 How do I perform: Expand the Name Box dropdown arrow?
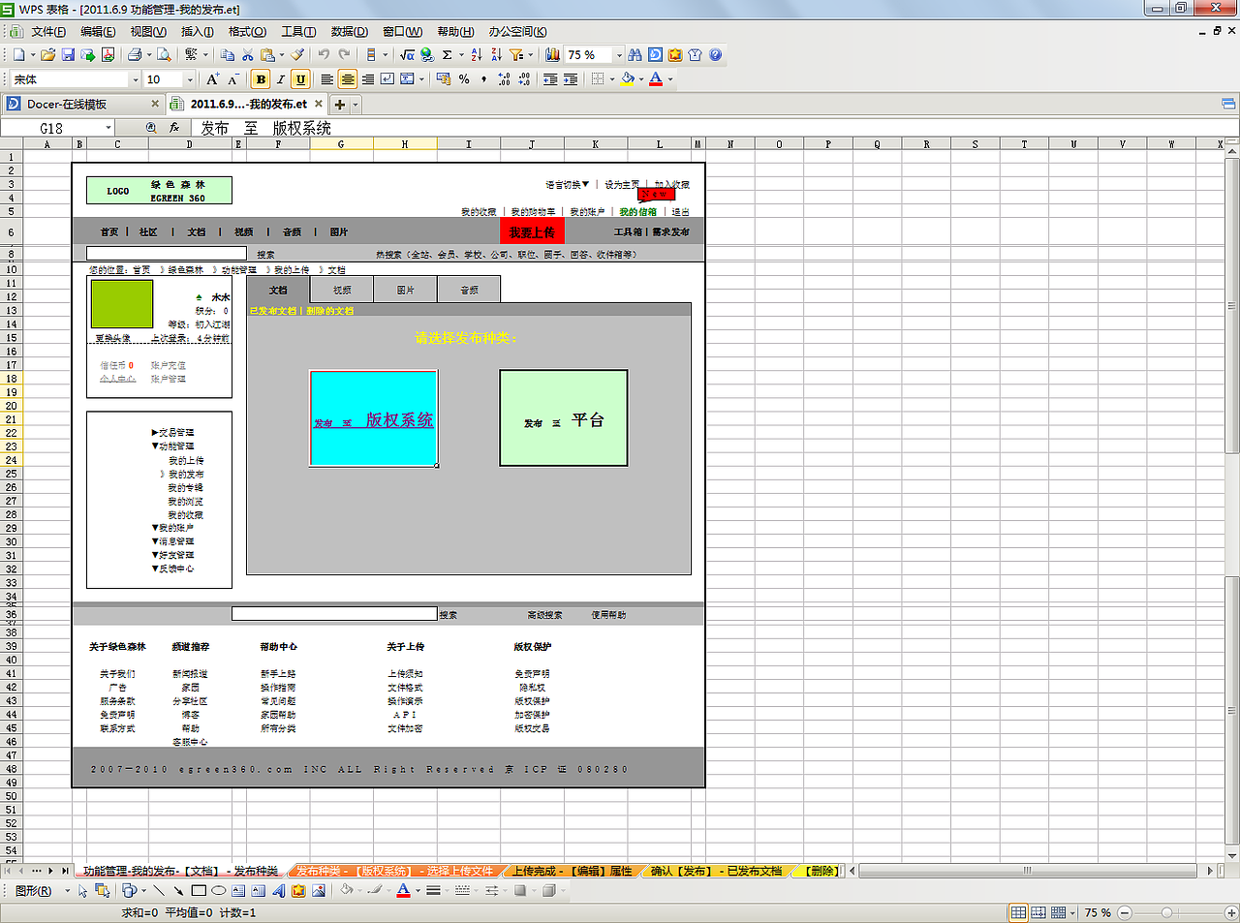[108, 128]
